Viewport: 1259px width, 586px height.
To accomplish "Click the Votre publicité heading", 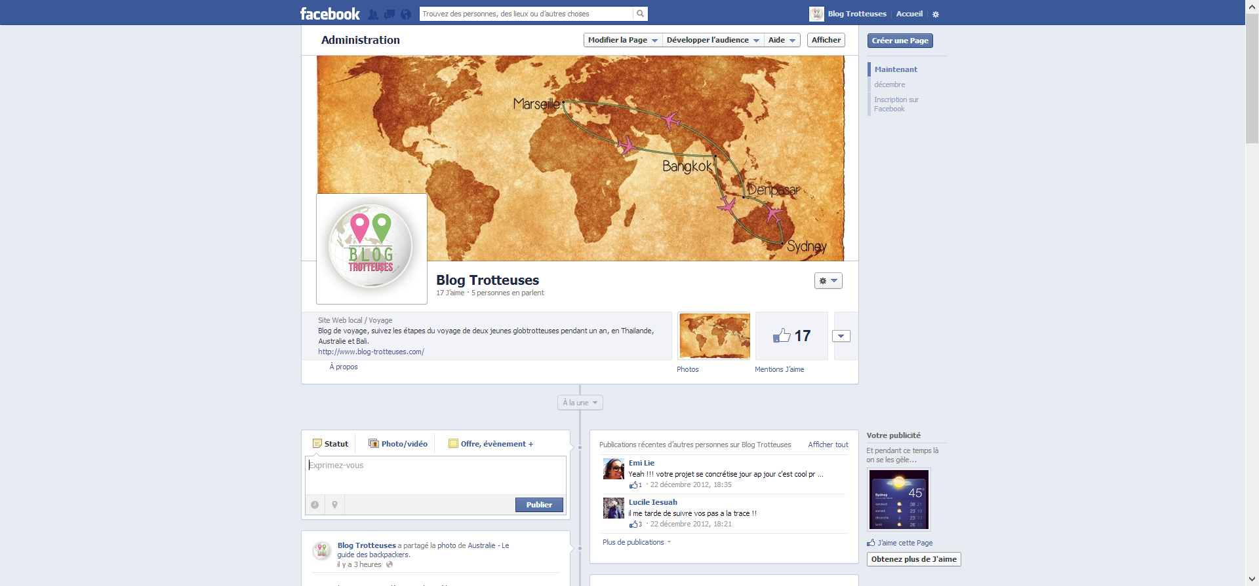I will [893, 435].
